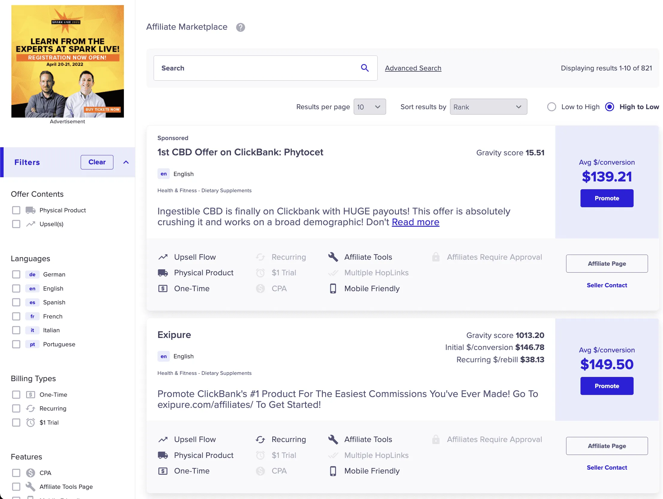The width and height of the screenshot is (663, 499).
Task: Click the CPA dollar coin filter icon
Action: coord(30,473)
